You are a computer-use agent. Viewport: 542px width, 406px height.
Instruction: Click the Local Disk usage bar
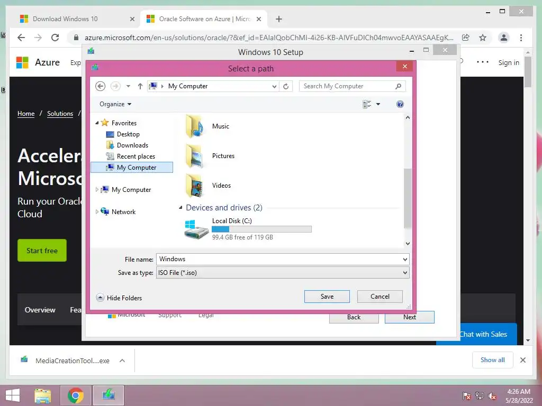[x=261, y=229]
